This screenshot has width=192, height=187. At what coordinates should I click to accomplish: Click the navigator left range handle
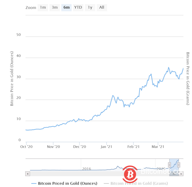tap(169, 165)
